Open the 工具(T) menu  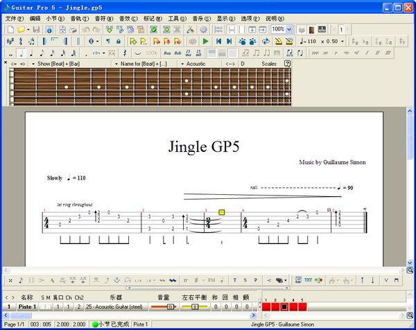pyautogui.click(x=177, y=18)
